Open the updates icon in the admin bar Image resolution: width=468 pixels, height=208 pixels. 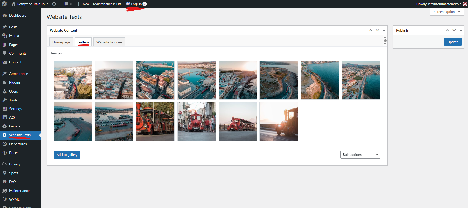click(x=54, y=4)
